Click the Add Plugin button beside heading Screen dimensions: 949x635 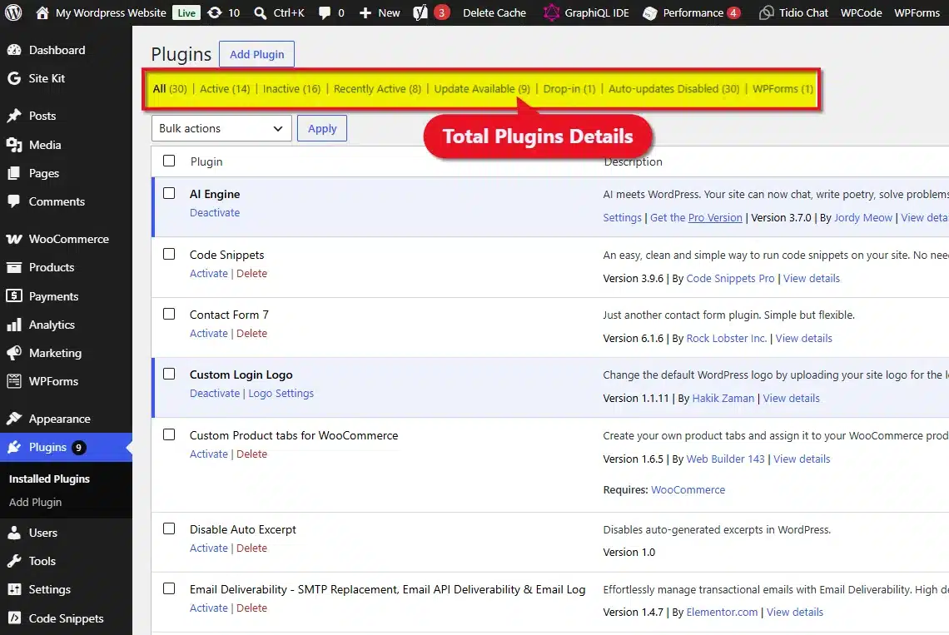click(x=256, y=54)
